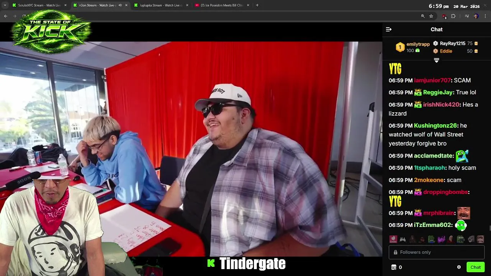
Task: Open the media controls toolbar icon
Action: click(467, 16)
